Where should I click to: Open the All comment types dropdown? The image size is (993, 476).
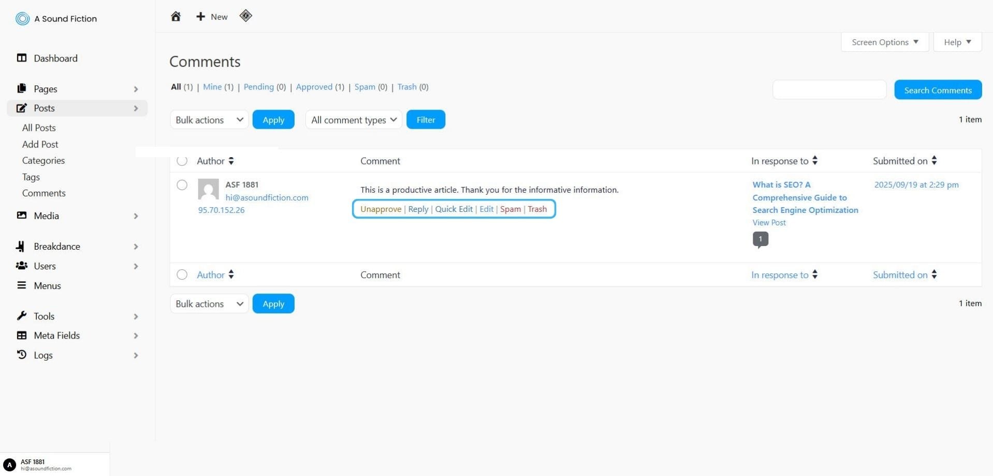(x=354, y=120)
